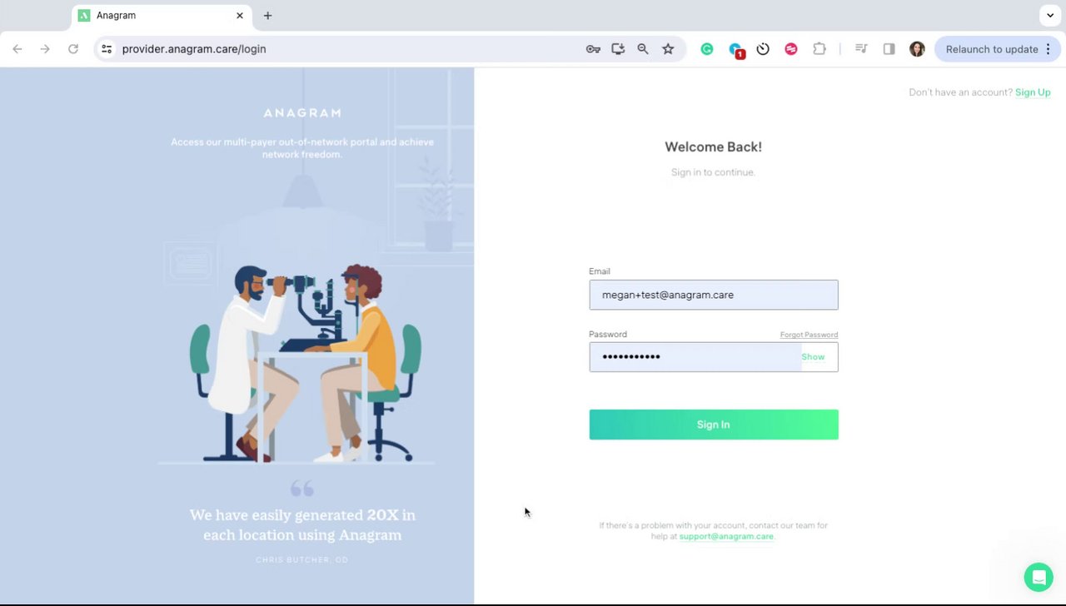This screenshot has height=606, width=1066.
Task: Open the zoom magnifier icon in address bar
Action: (x=643, y=49)
